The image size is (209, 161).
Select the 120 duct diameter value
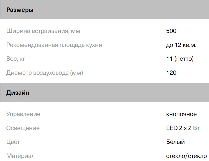click(171, 73)
